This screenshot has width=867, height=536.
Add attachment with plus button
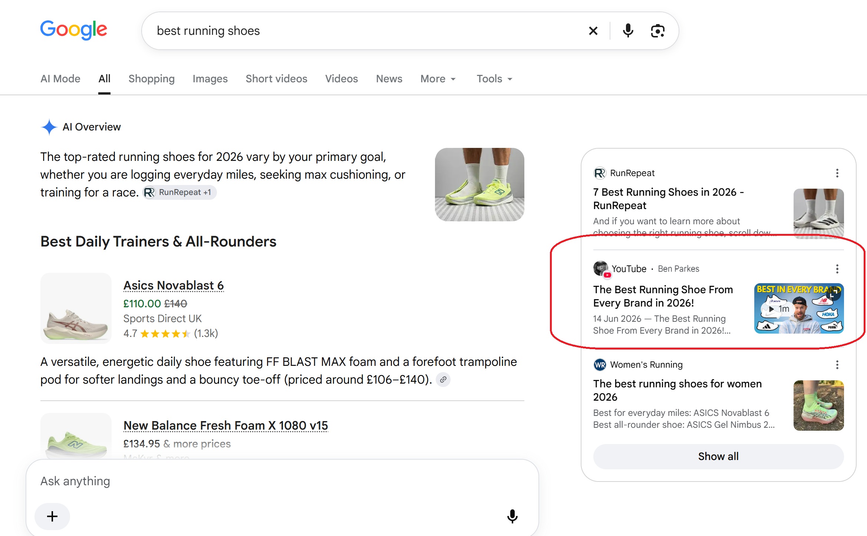click(52, 516)
